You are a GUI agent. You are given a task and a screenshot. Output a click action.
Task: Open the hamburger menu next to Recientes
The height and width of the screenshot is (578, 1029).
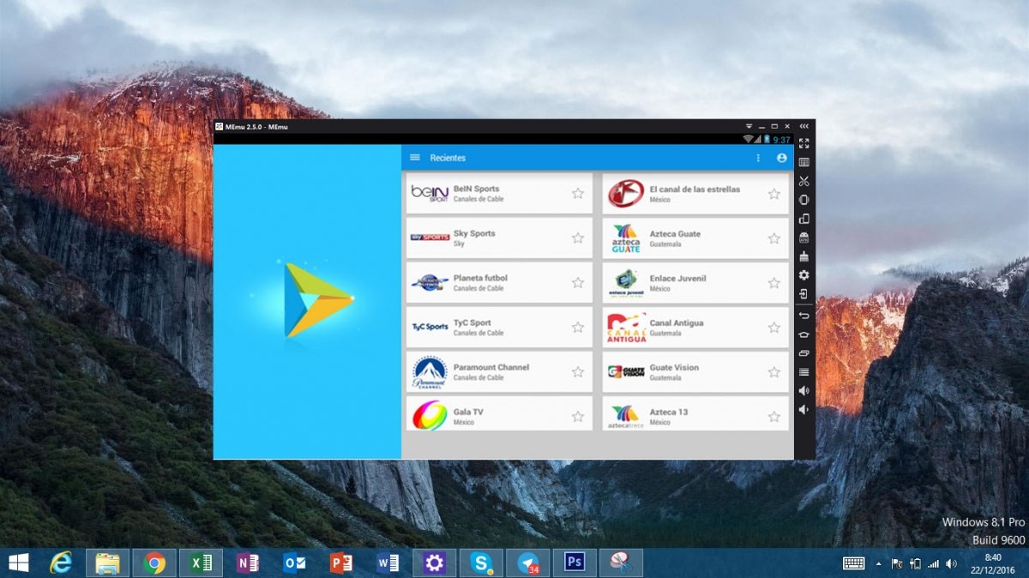(415, 158)
